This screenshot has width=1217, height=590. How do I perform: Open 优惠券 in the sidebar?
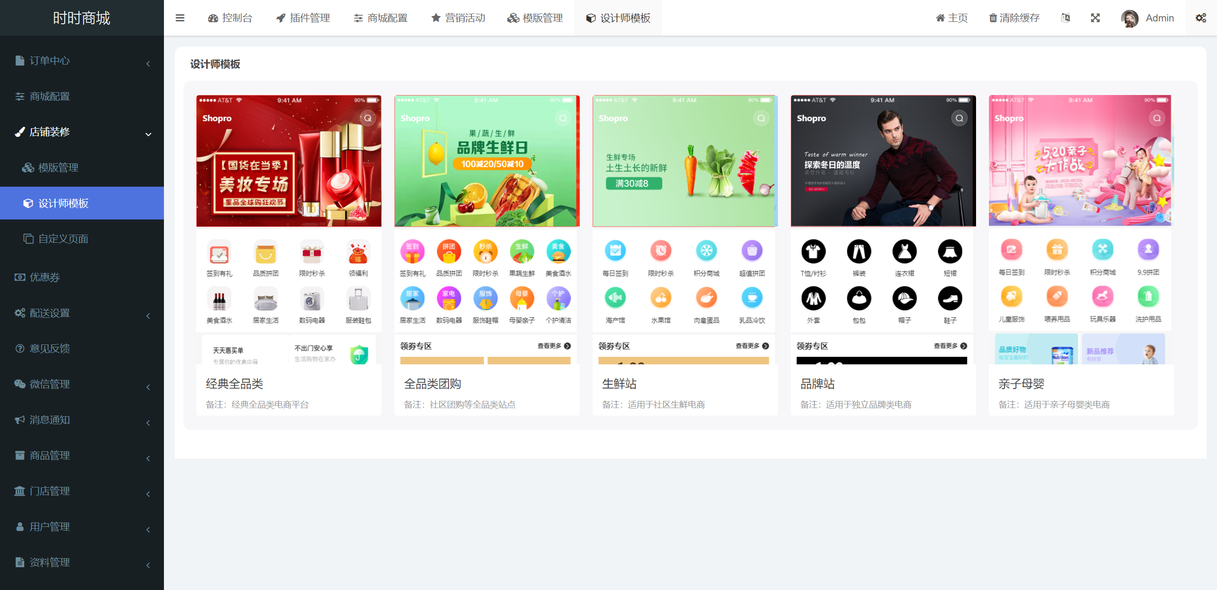pos(82,277)
